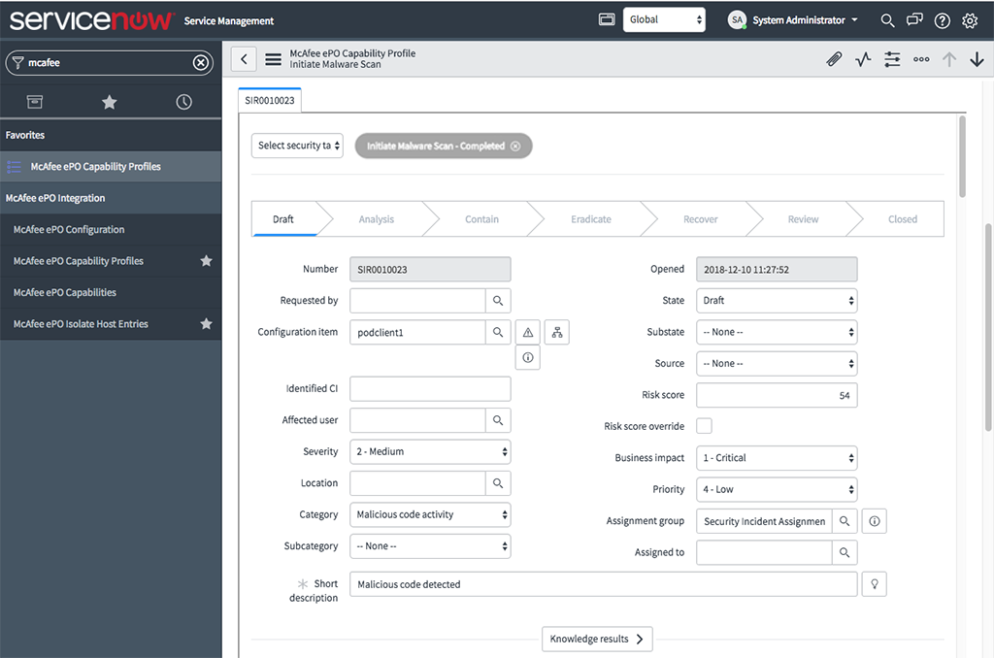Show Assignment group info icon

click(875, 521)
